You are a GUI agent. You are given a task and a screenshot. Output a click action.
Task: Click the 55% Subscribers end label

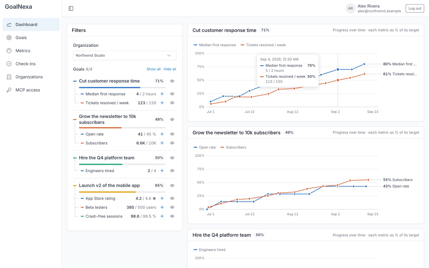398,180
